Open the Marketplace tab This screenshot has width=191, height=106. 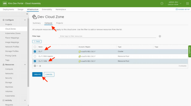tap(61, 9)
